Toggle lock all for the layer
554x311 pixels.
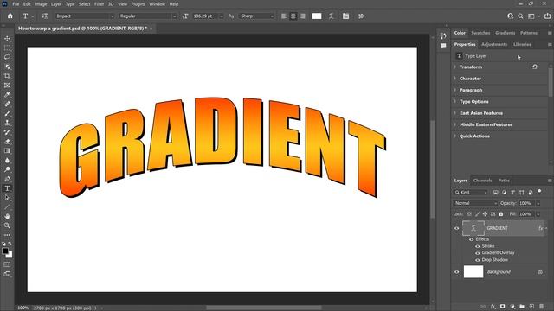[x=501, y=214]
